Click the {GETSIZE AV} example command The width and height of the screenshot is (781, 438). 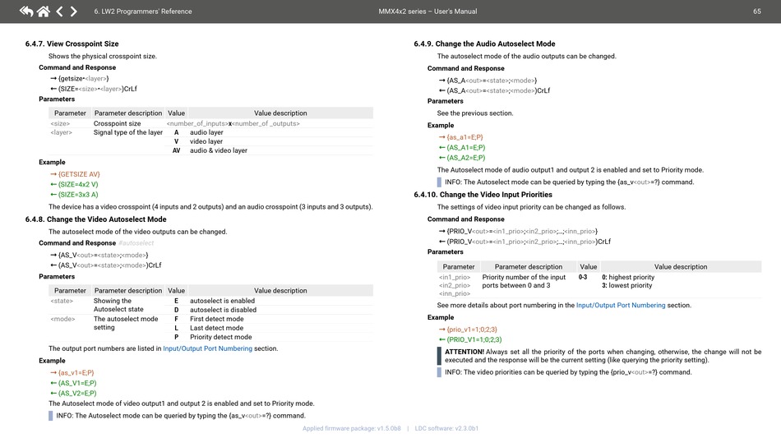(78, 174)
